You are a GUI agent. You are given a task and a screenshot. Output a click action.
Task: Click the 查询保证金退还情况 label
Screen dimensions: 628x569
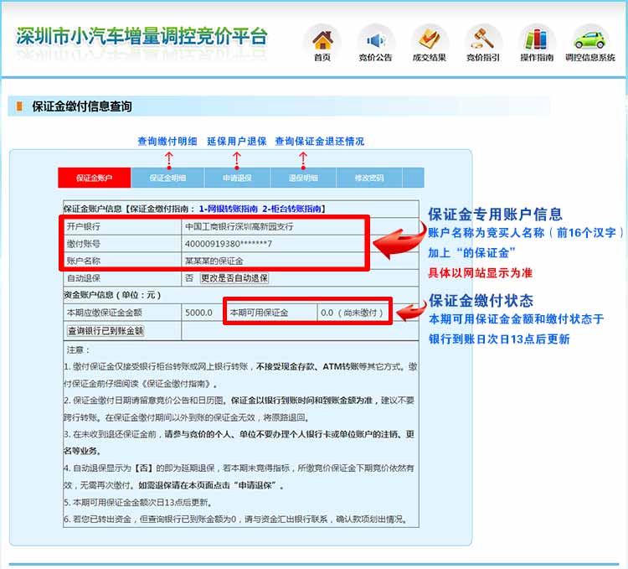pyautogui.click(x=319, y=141)
